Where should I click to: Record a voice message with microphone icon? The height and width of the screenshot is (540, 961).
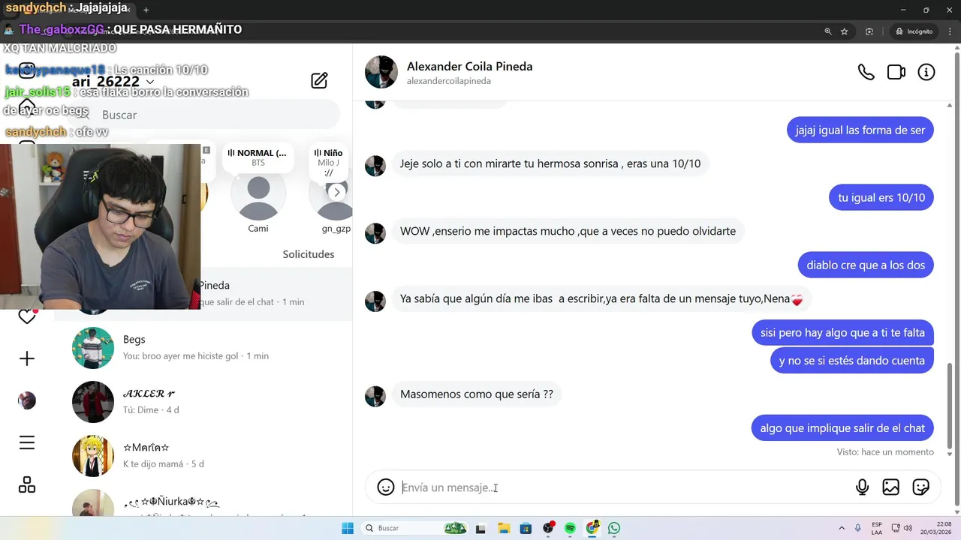[x=863, y=487]
